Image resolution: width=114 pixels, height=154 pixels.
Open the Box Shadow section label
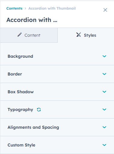coord(21,92)
